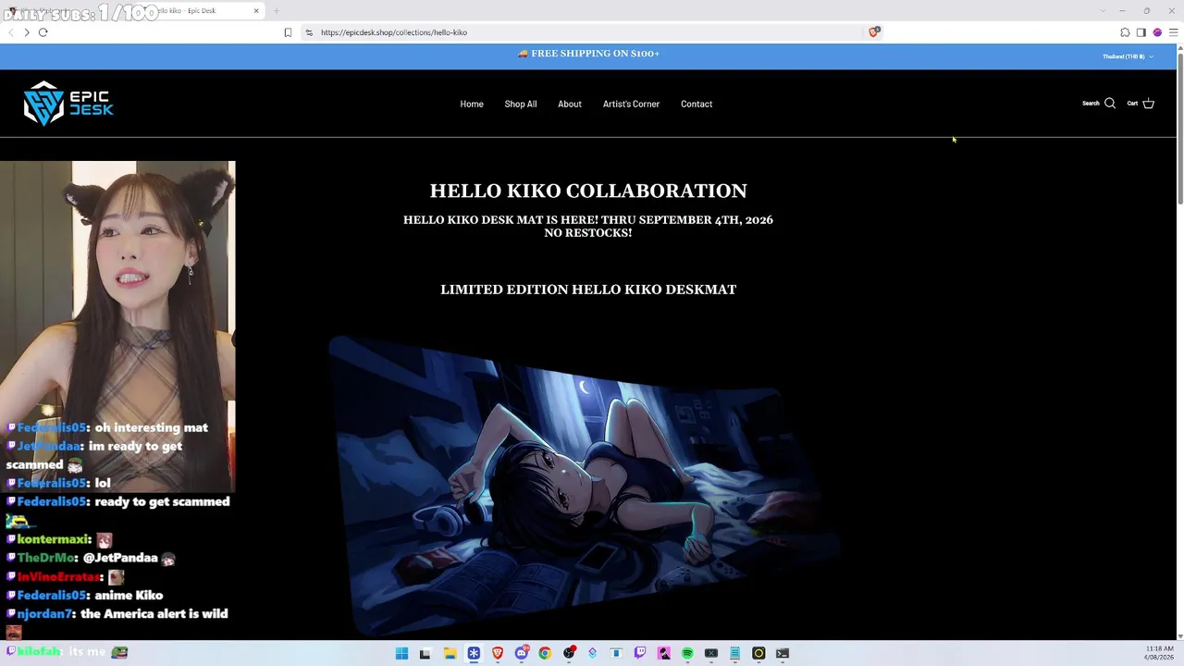This screenshot has width=1184, height=666.
Task: Click the Limited Edition Hello Kiko Deskmat title
Action: coord(588,290)
